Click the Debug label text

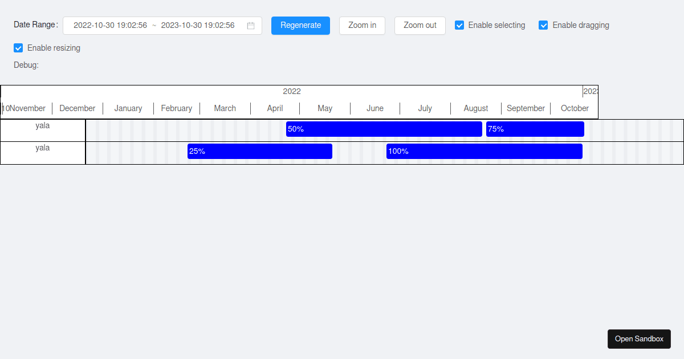(x=26, y=65)
